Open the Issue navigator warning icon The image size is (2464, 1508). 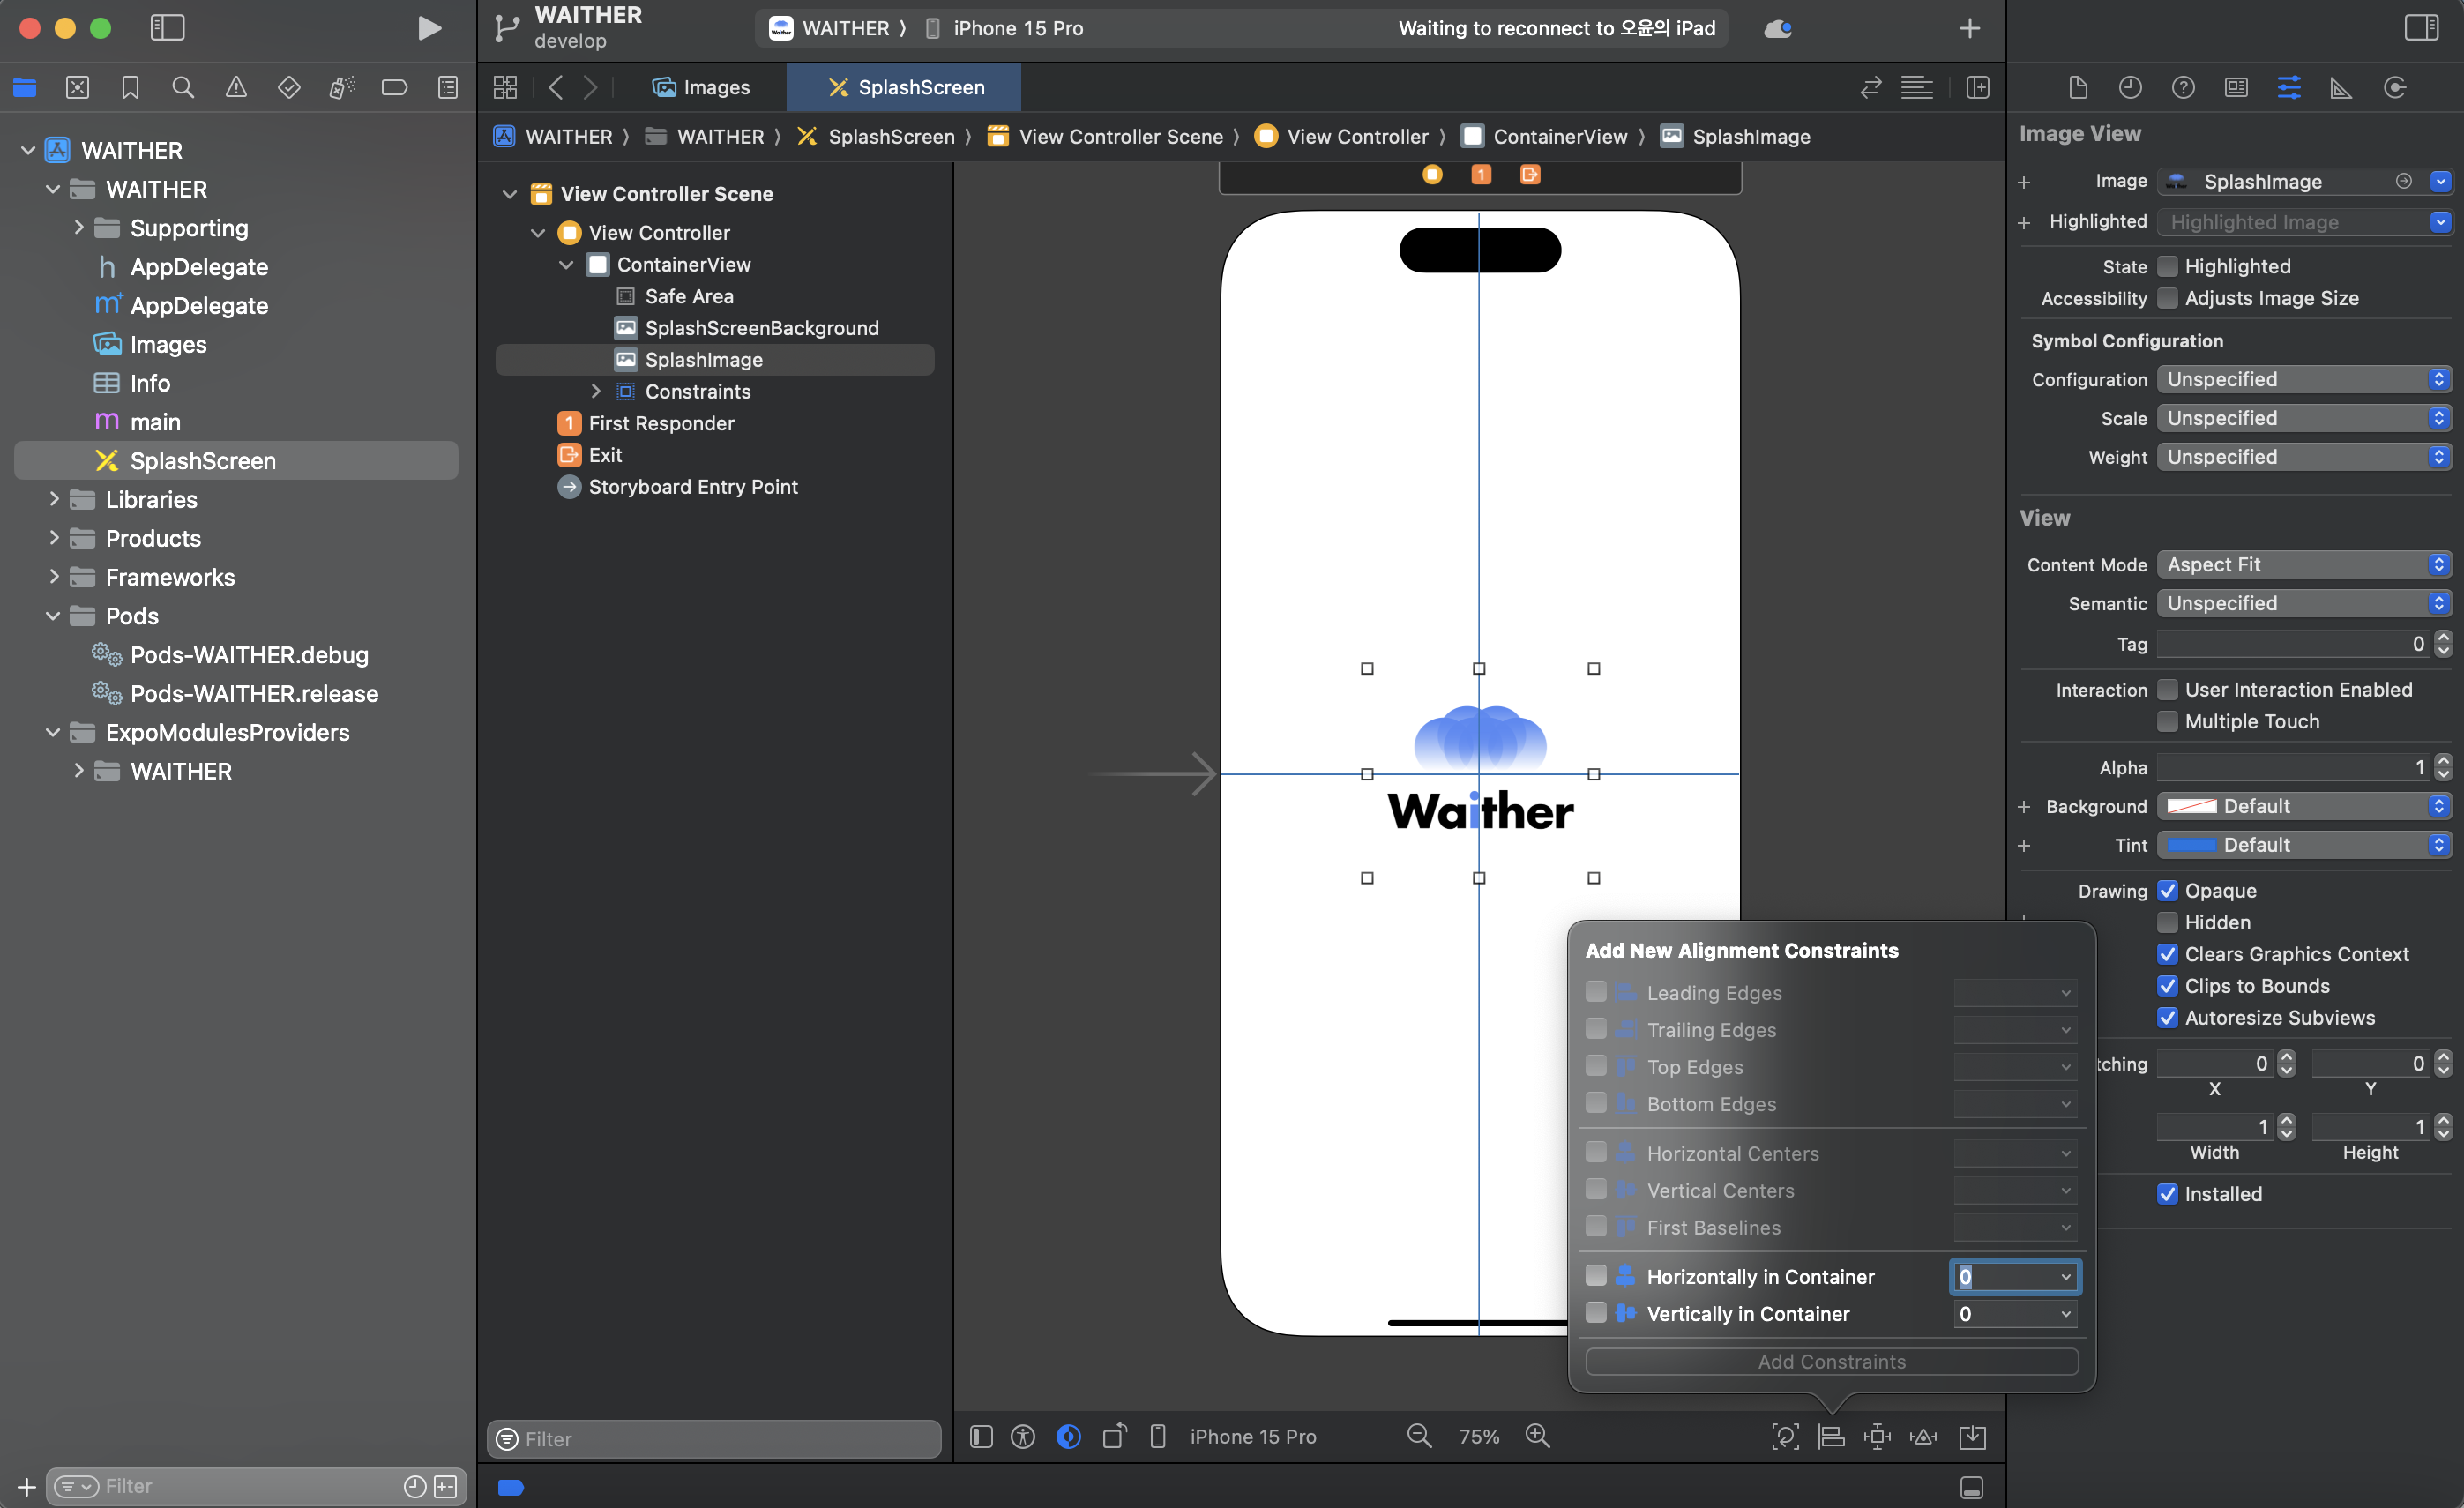click(x=236, y=88)
